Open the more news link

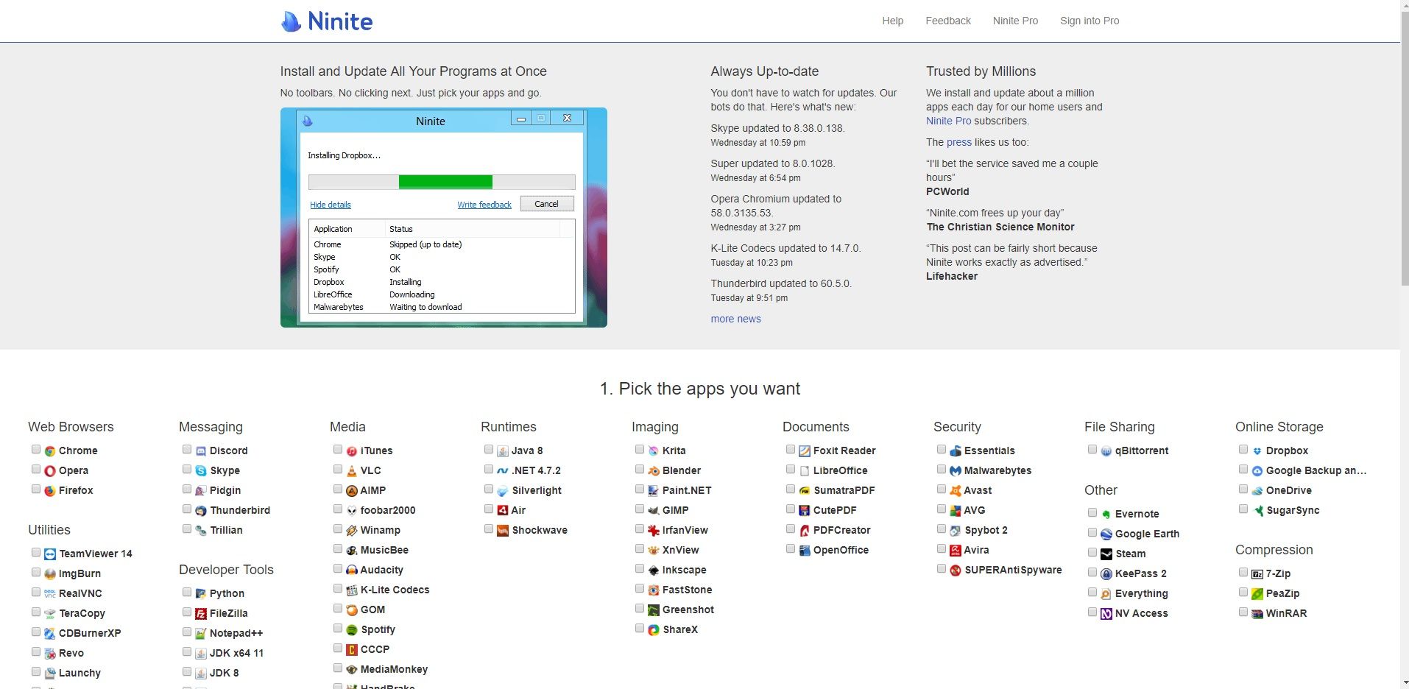[735, 319]
